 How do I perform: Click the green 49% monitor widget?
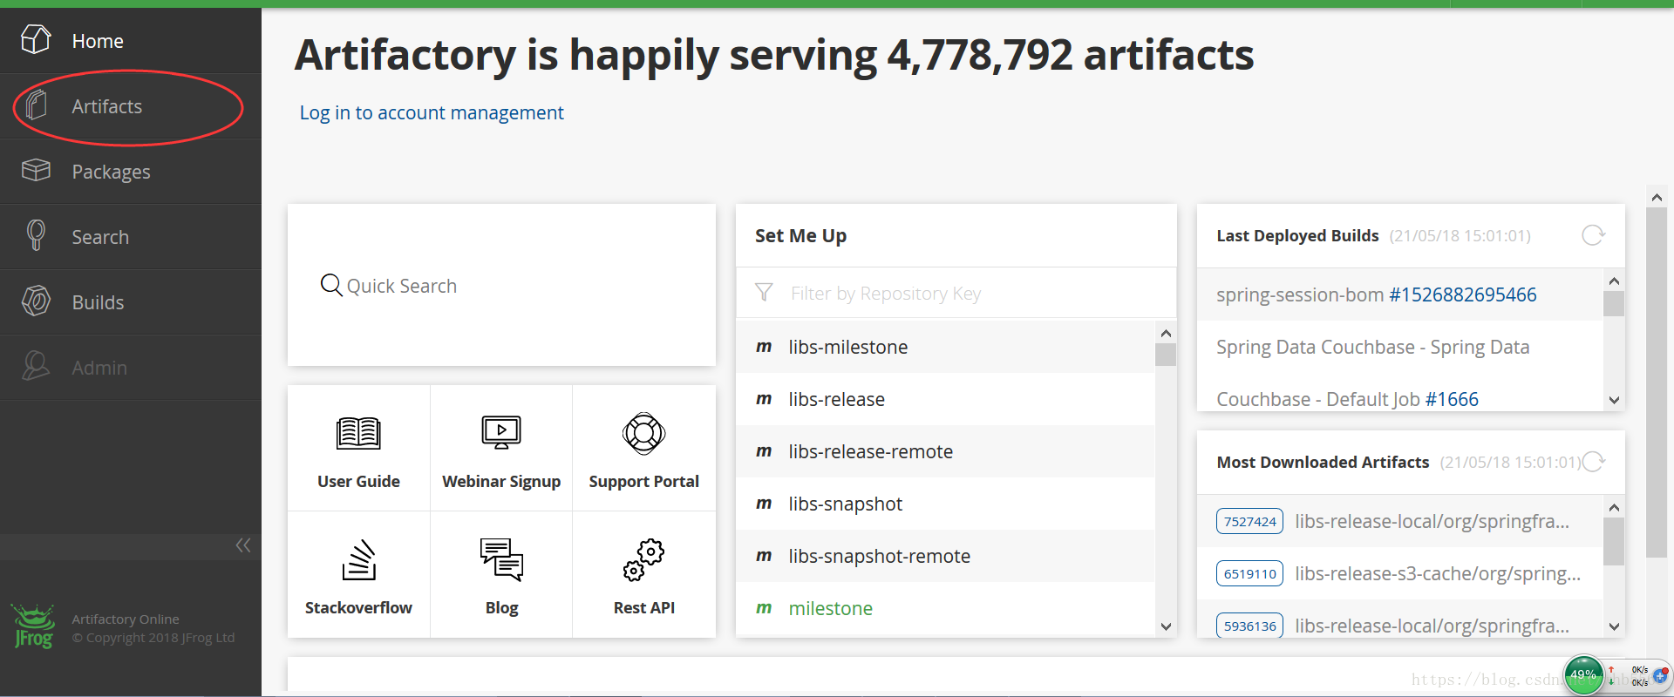[x=1583, y=675]
